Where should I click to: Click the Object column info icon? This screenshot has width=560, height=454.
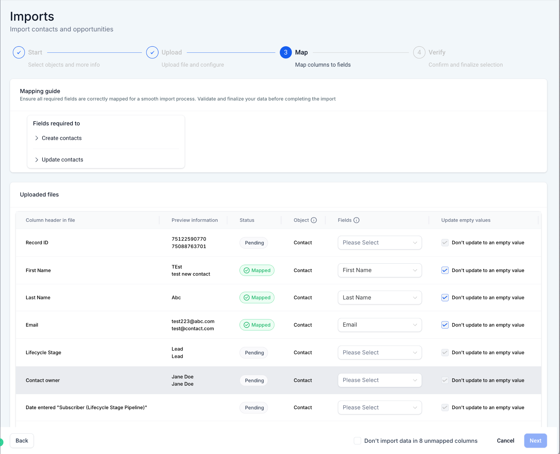click(x=314, y=220)
